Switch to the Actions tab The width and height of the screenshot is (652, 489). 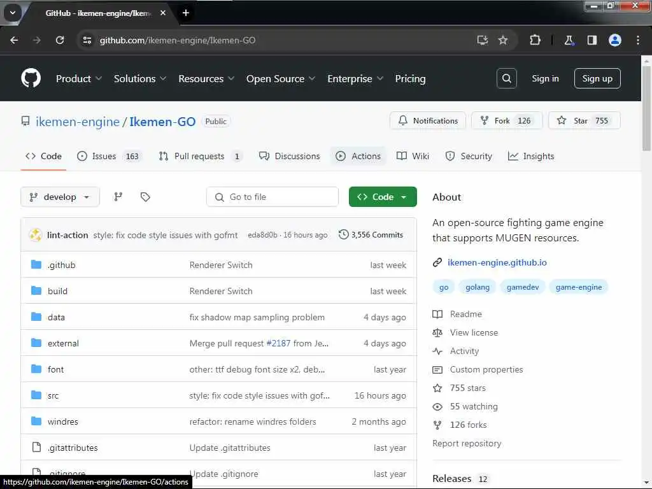click(358, 156)
